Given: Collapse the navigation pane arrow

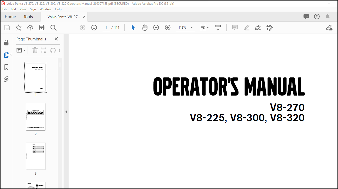Looking at the screenshot, I should (66, 112).
